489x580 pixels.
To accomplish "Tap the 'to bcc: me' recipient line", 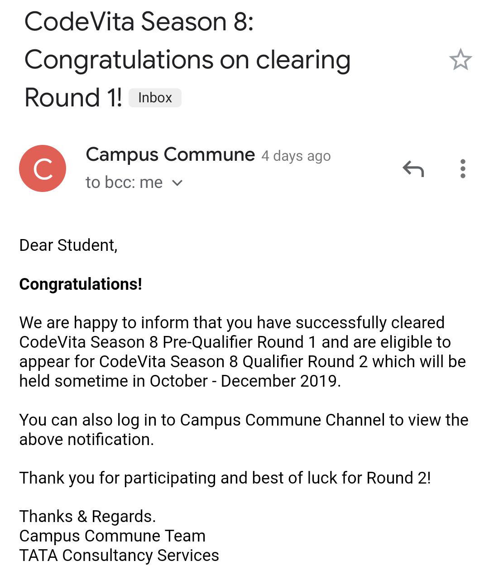I will pos(124,182).
